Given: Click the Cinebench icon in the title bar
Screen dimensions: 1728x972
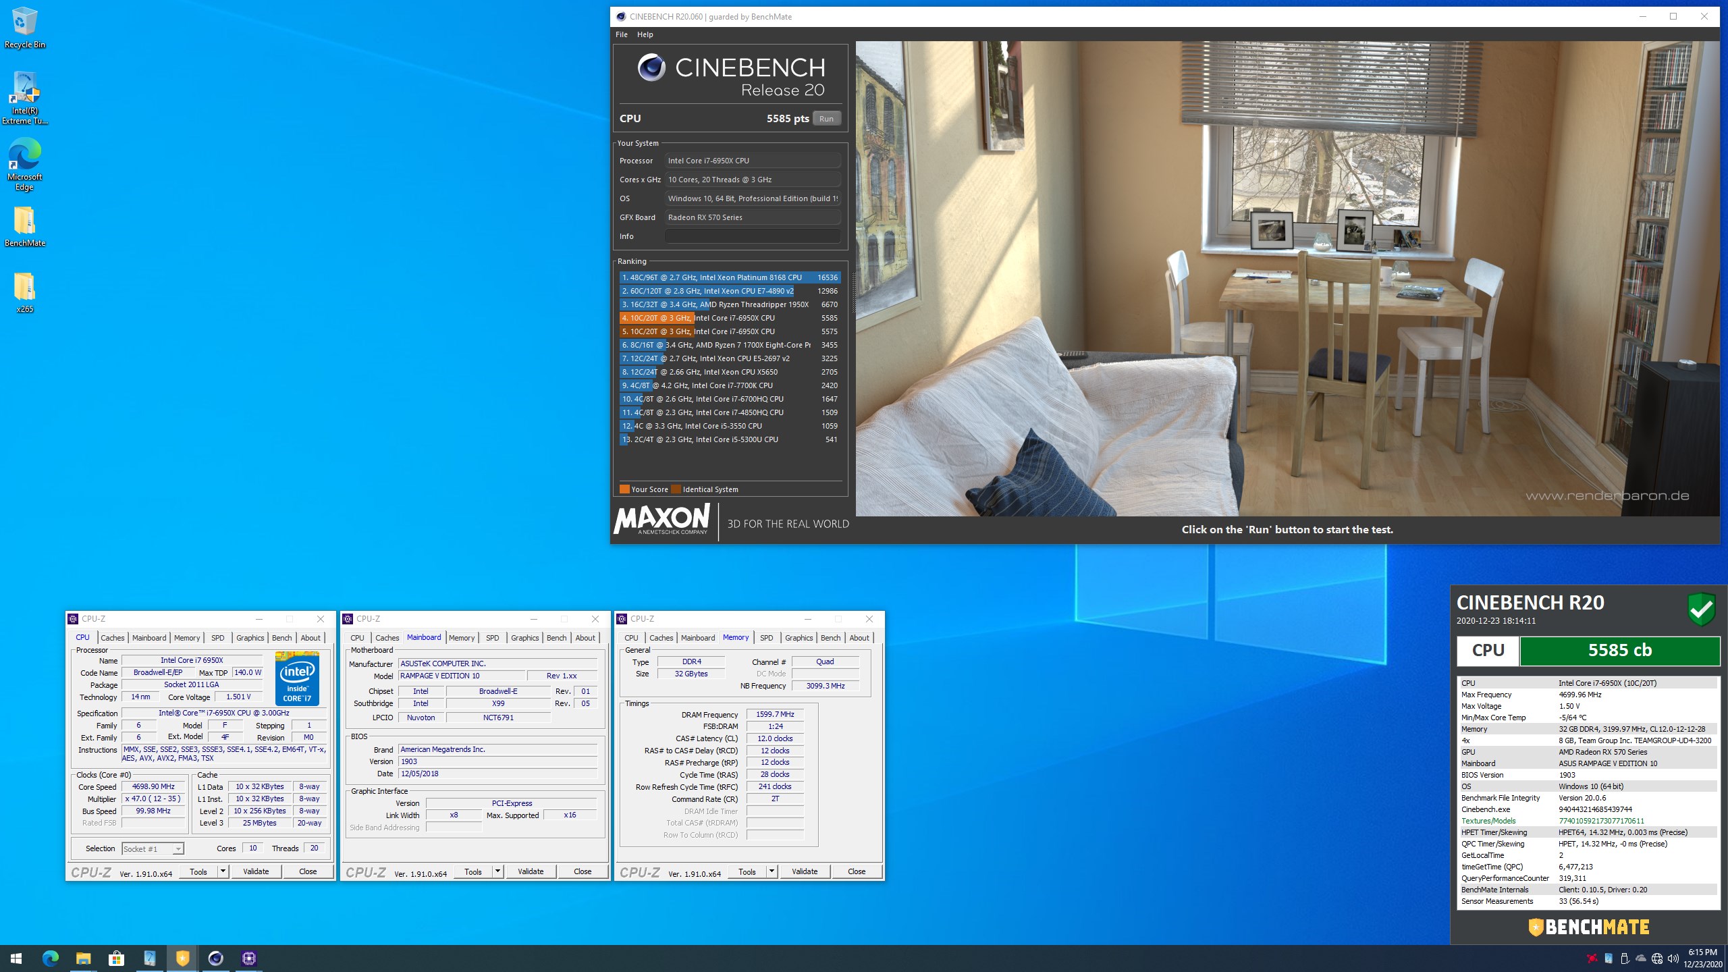Looking at the screenshot, I should coord(620,17).
